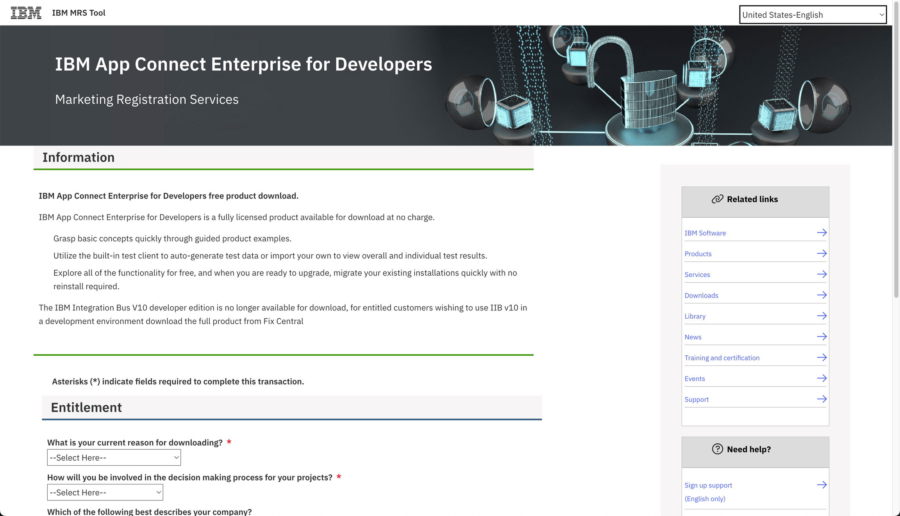
Task: Click the arrow icon next to Support
Action: [821, 399]
